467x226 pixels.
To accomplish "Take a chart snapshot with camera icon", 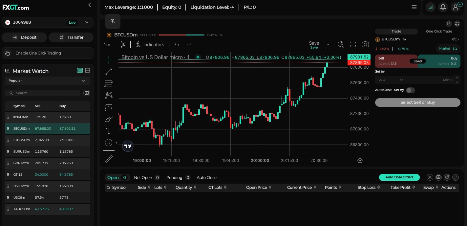I will [x=365, y=44].
